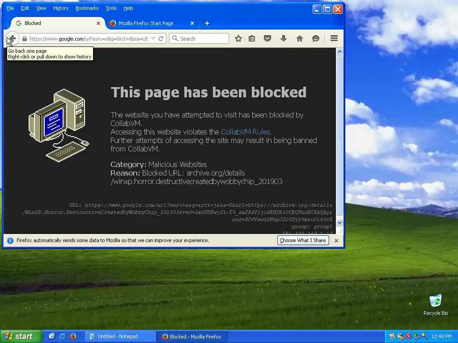This screenshot has height=343, width=458.
Task: Open the Edit menu
Action: (25, 8)
